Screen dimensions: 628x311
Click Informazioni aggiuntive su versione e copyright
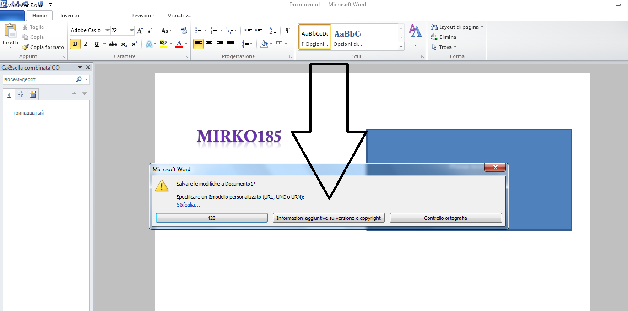(x=329, y=218)
